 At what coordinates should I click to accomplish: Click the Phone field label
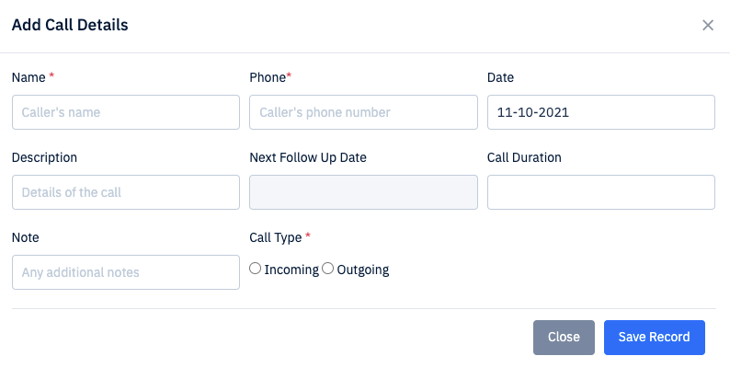click(268, 77)
